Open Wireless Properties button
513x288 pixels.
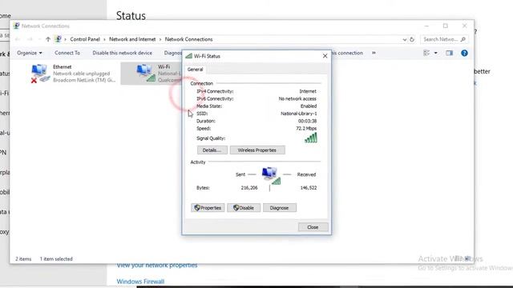tap(257, 150)
